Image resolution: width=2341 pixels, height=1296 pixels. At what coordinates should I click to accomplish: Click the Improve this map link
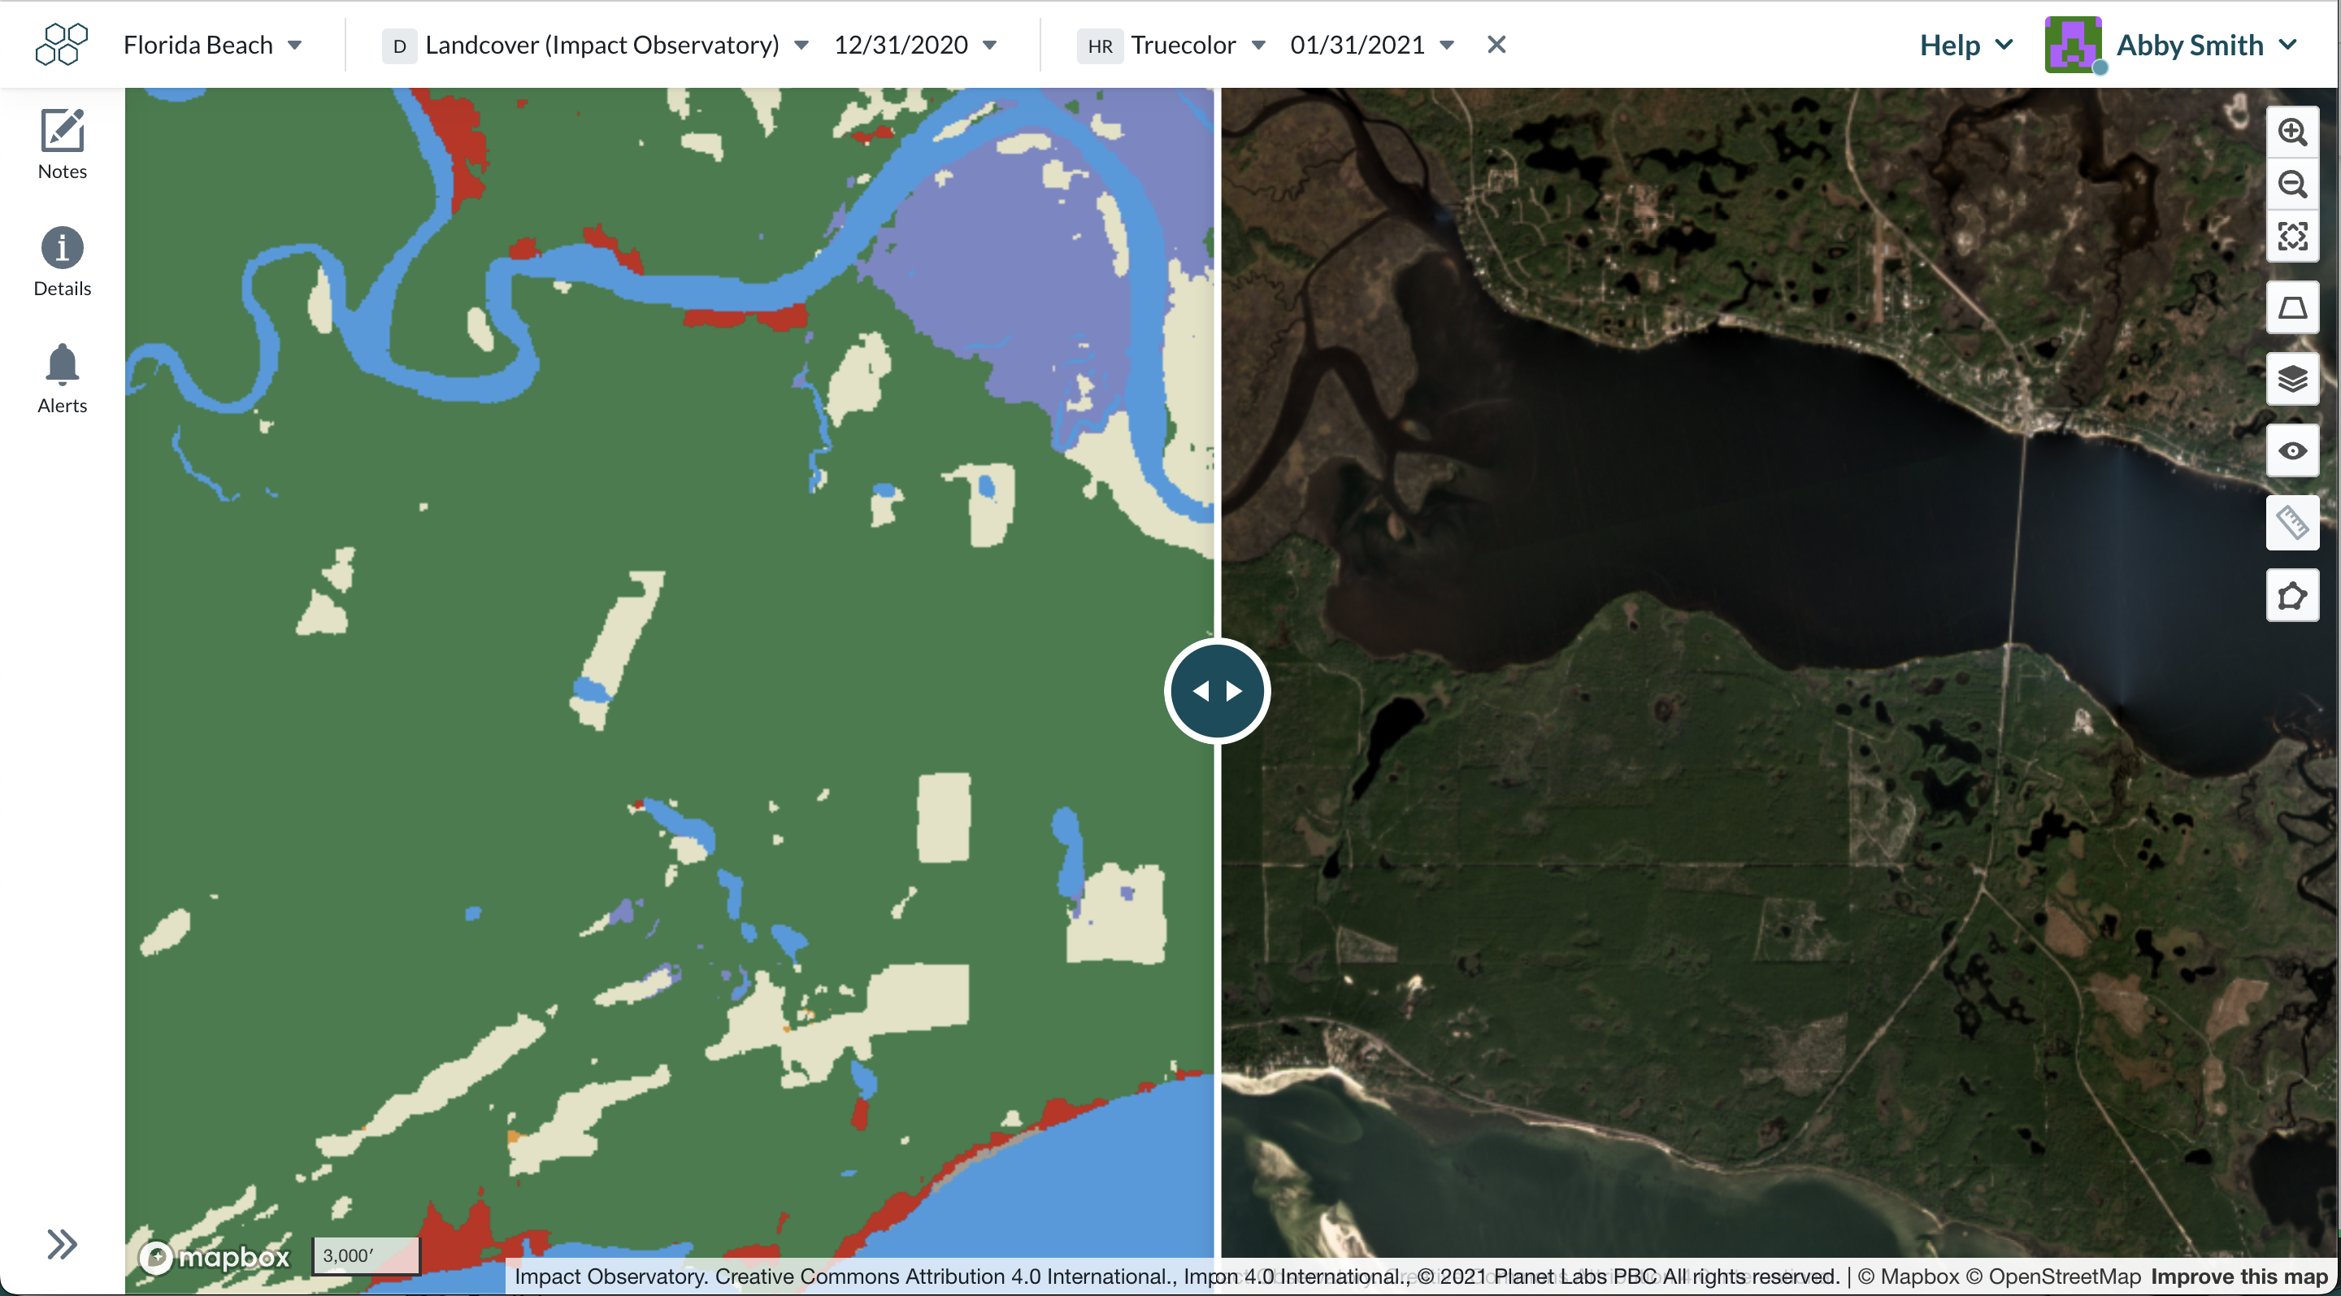click(x=2239, y=1276)
